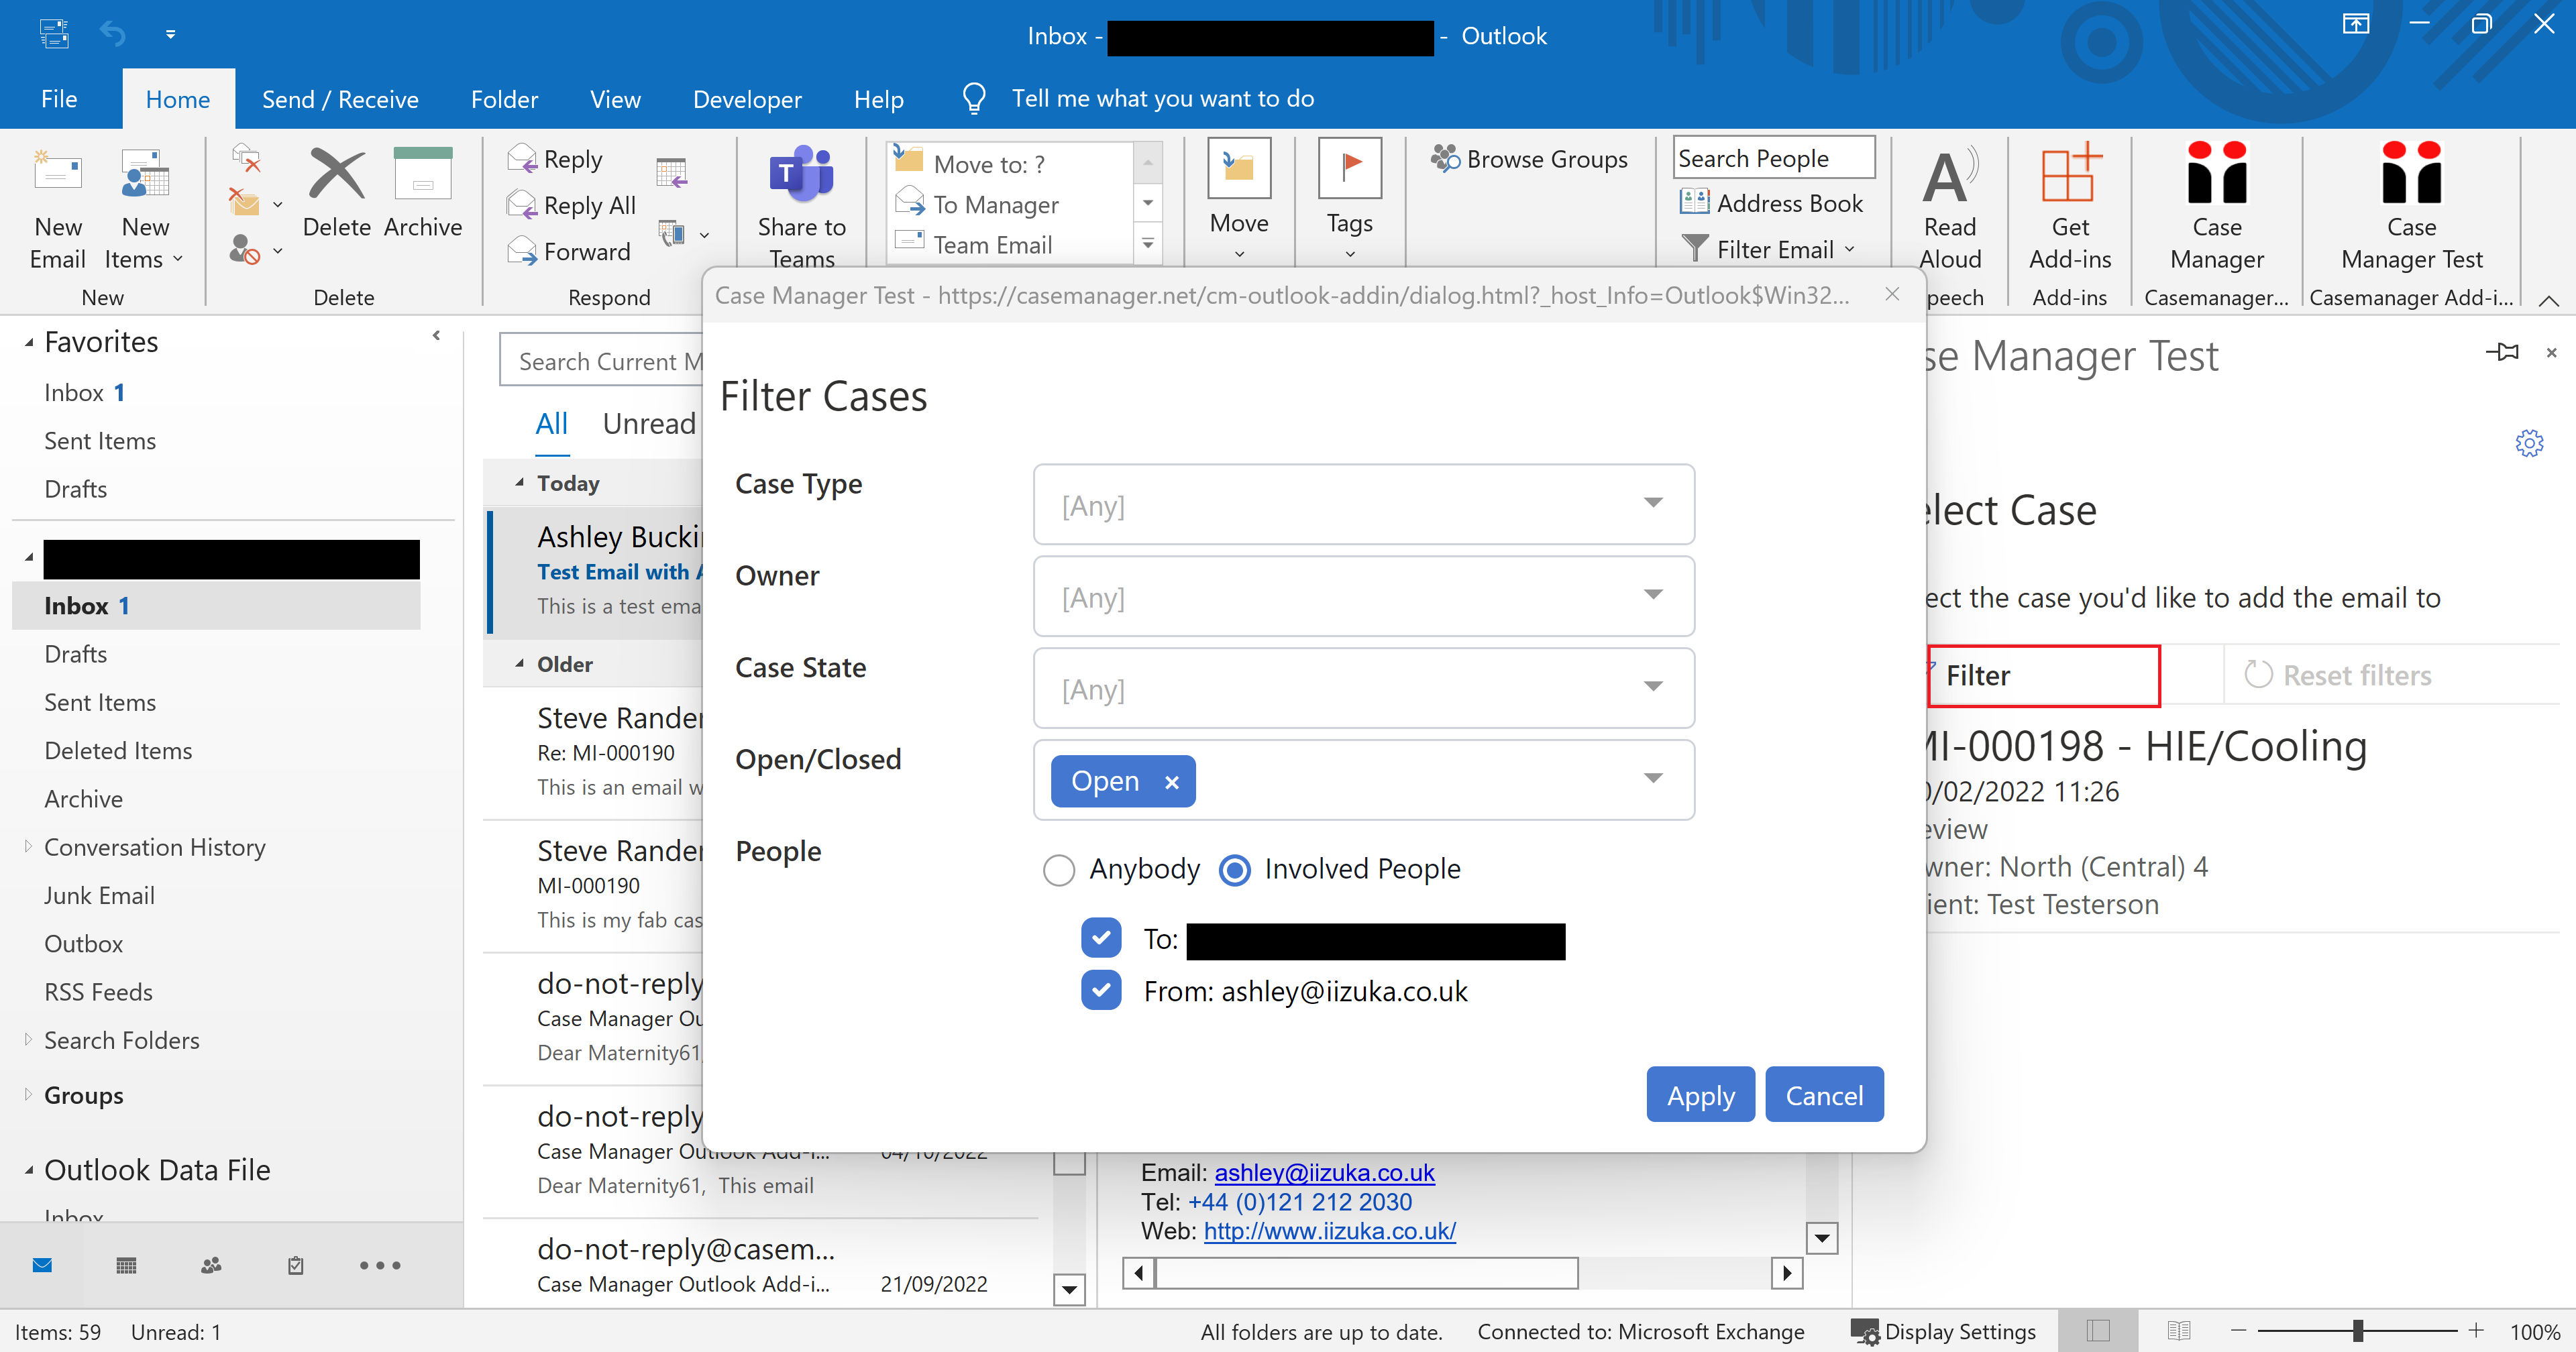Open the Folder ribbon tab
This screenshot has height=1352, width=2576.
pyautogui.click(x=504, y=98)
